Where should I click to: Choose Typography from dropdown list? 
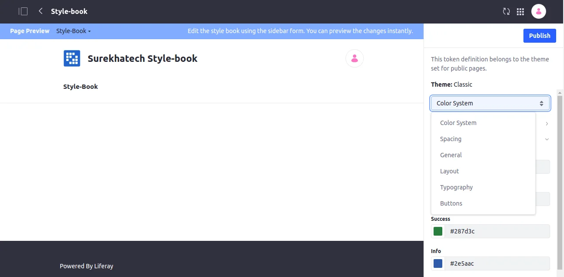(483, 187)
